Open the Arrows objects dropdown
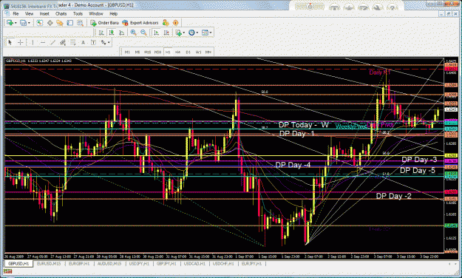This screenshot has height=278, width=462. (x=105, y=43)
